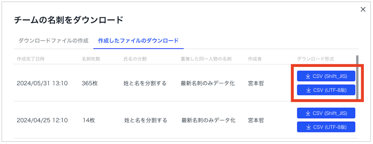Select the 2024/05/31 13:10 date cell

pyautogui.click(x=42, y=83)
